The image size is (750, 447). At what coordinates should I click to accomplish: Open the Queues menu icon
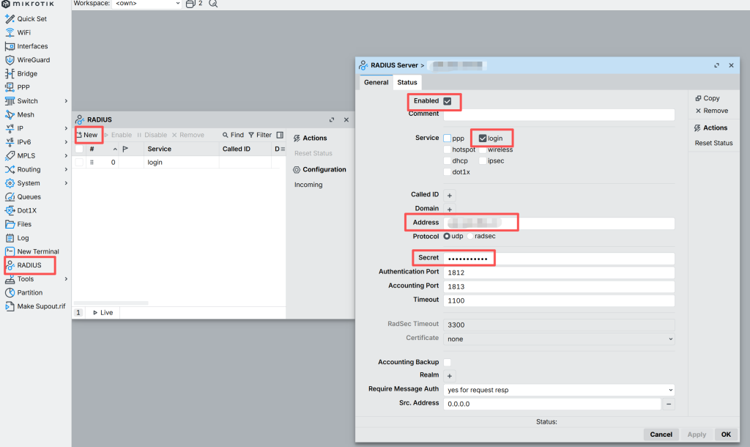pyautogui.click(x=10, y=197)
